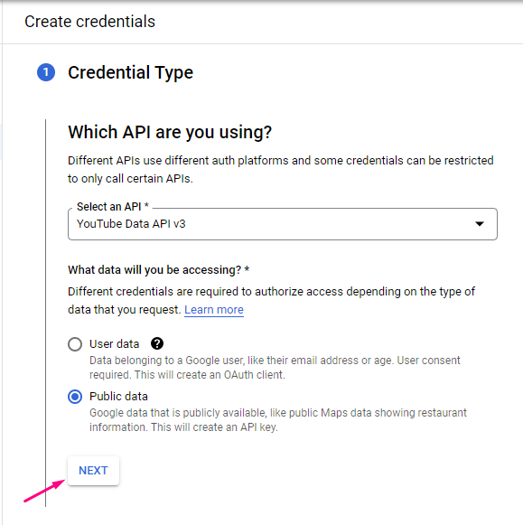Open the Select an API dropdown
The height and width of the screenshot is (525, 523).
[x=283, y=224]
